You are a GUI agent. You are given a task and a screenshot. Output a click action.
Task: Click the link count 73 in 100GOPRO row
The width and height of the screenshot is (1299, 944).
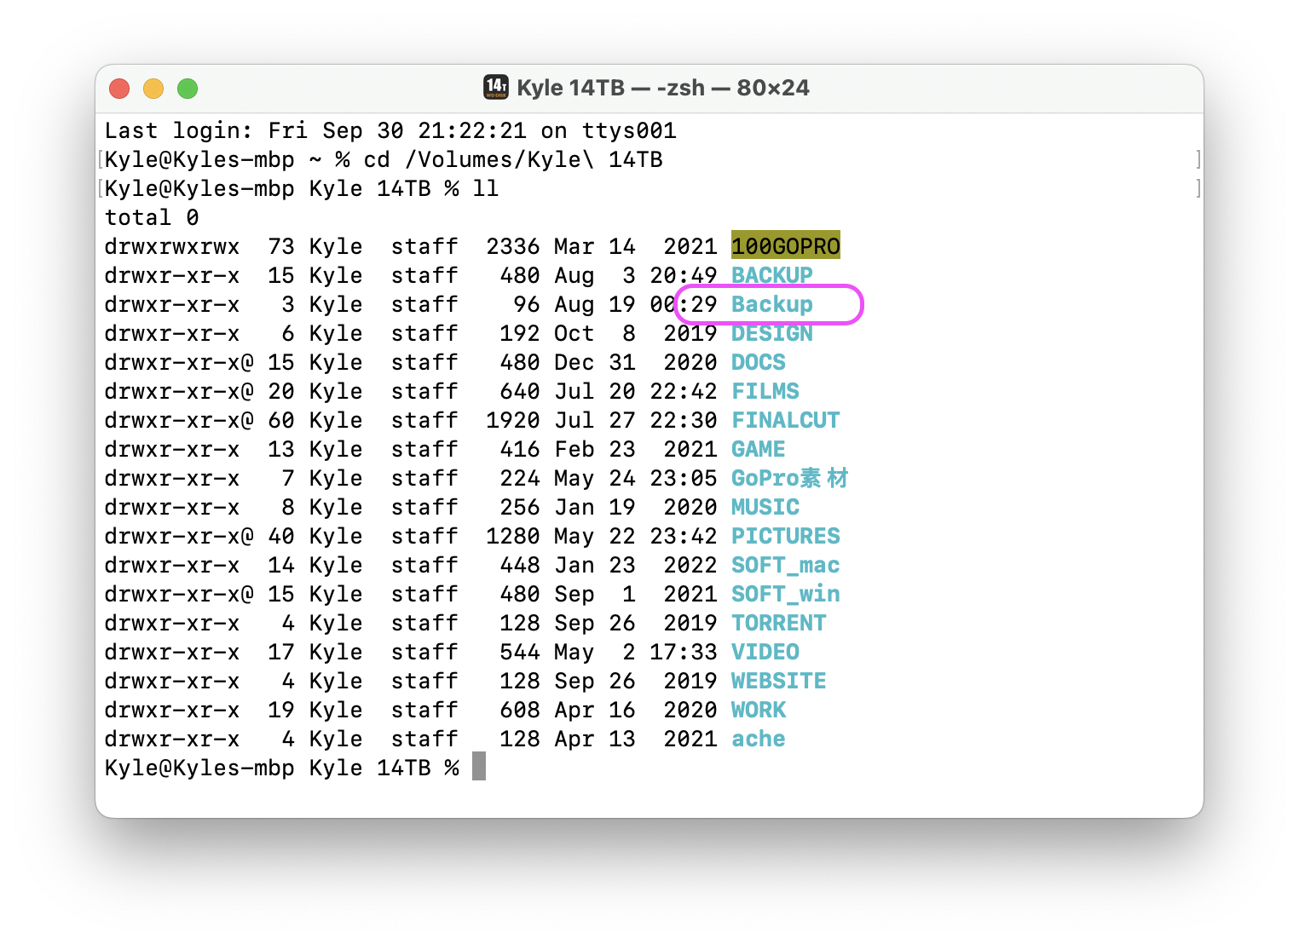pos(281,246)
